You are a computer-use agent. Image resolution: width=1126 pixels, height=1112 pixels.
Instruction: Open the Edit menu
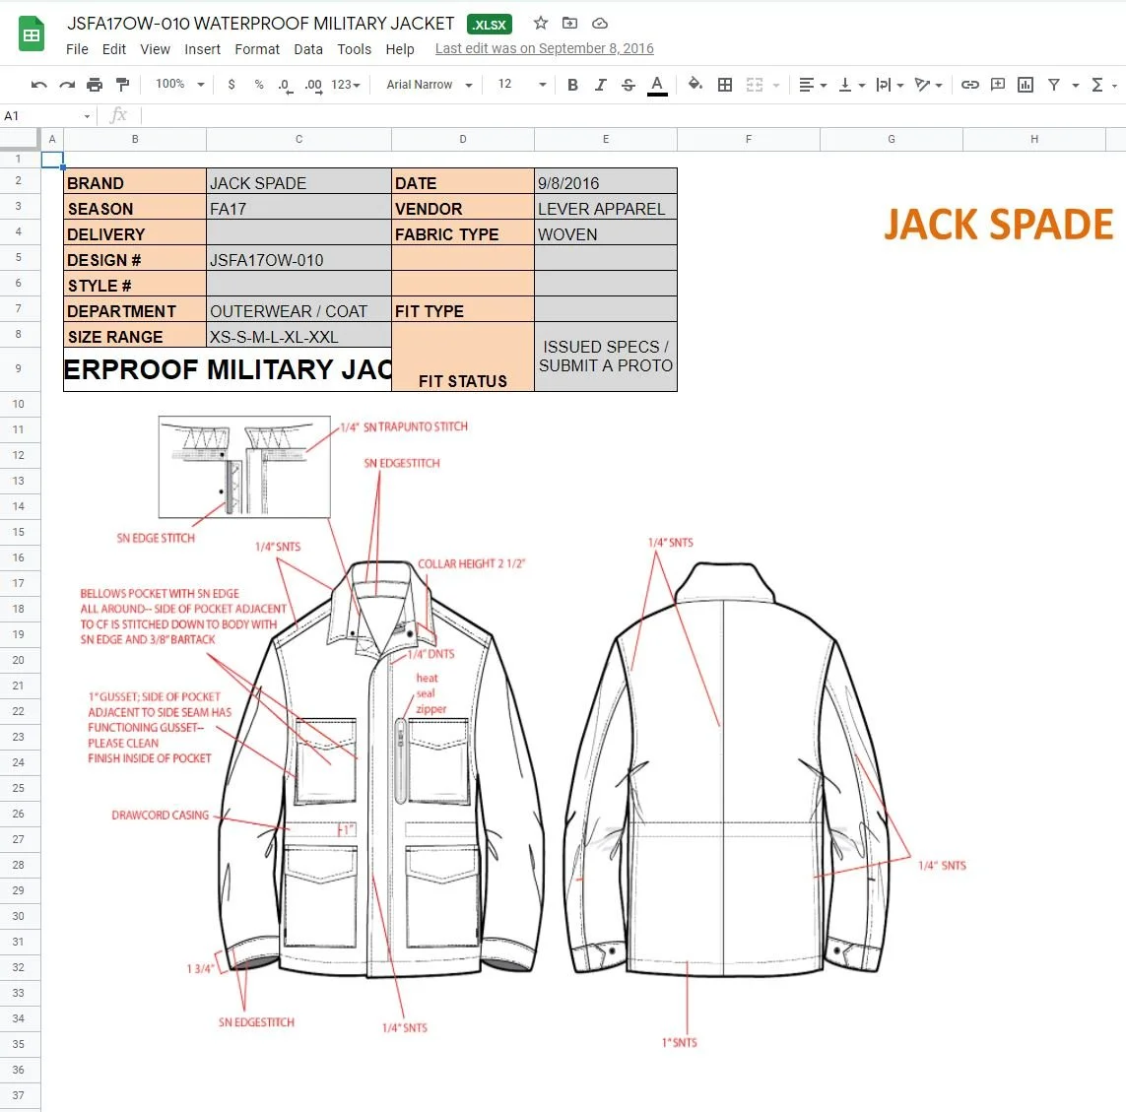coord(113,49)
